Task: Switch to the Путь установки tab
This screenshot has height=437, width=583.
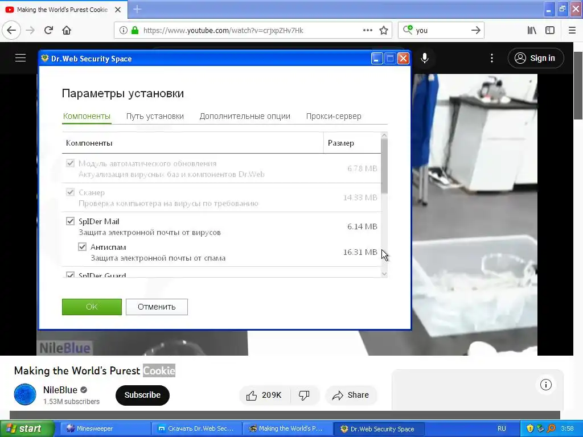Action: (155, 116)
